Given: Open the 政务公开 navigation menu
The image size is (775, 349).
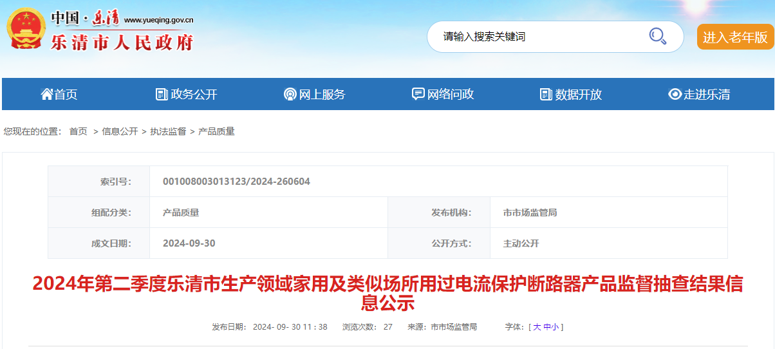Looking at the screenshot, I should click(194, 95).
